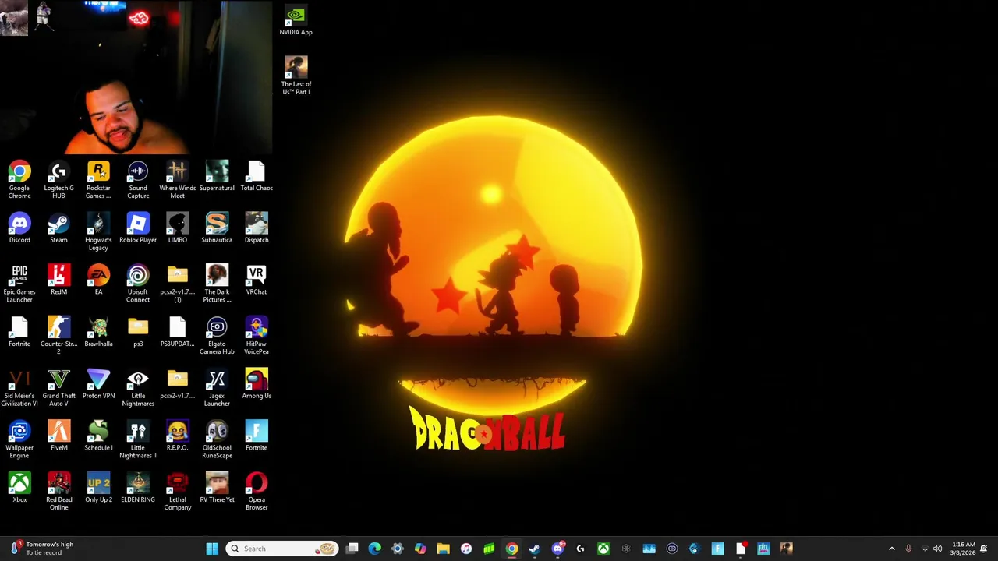This screenshot has width=998, height=561.
Task: Select Red Dead Online desktop icon
Action: pos(58,492)
